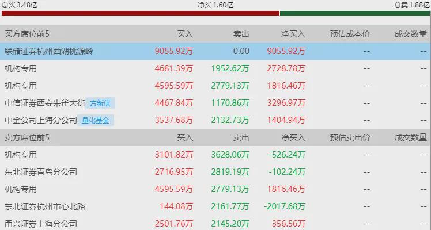
Task: Click the green sell portion of the ratio bar
Action: pyautogui.click(x=354, y=13)
